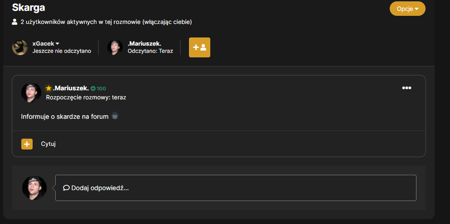Open the Opcje dropdown button

click(x=407, y=9)
